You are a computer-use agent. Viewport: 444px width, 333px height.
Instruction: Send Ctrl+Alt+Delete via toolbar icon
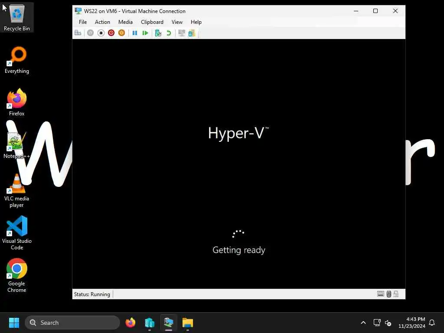(78, 33)
